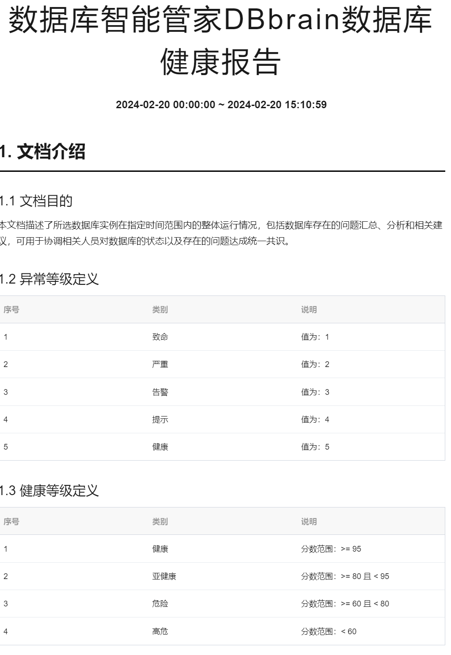Click the "严重" category cell
Screen dimensions: 451x655
pos(160,364)
